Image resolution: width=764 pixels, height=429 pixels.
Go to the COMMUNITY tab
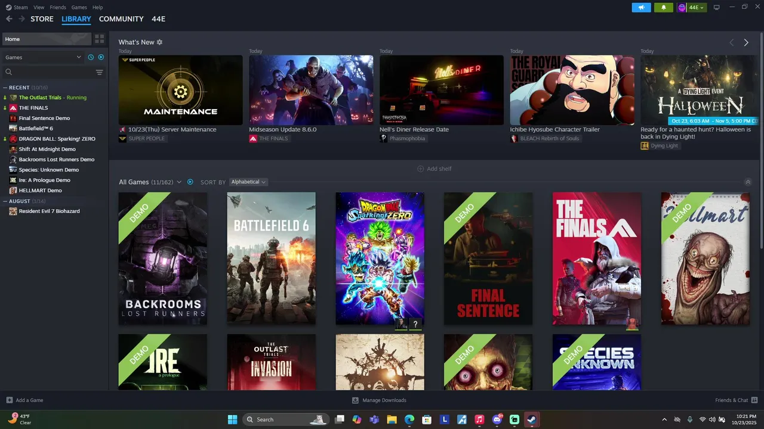pos(121,19)
